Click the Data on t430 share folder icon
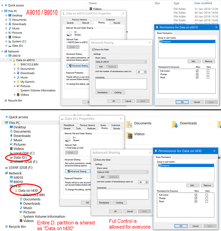Image resolution: width=221 pixels, height=231 pixels. [x=16, y=190]
